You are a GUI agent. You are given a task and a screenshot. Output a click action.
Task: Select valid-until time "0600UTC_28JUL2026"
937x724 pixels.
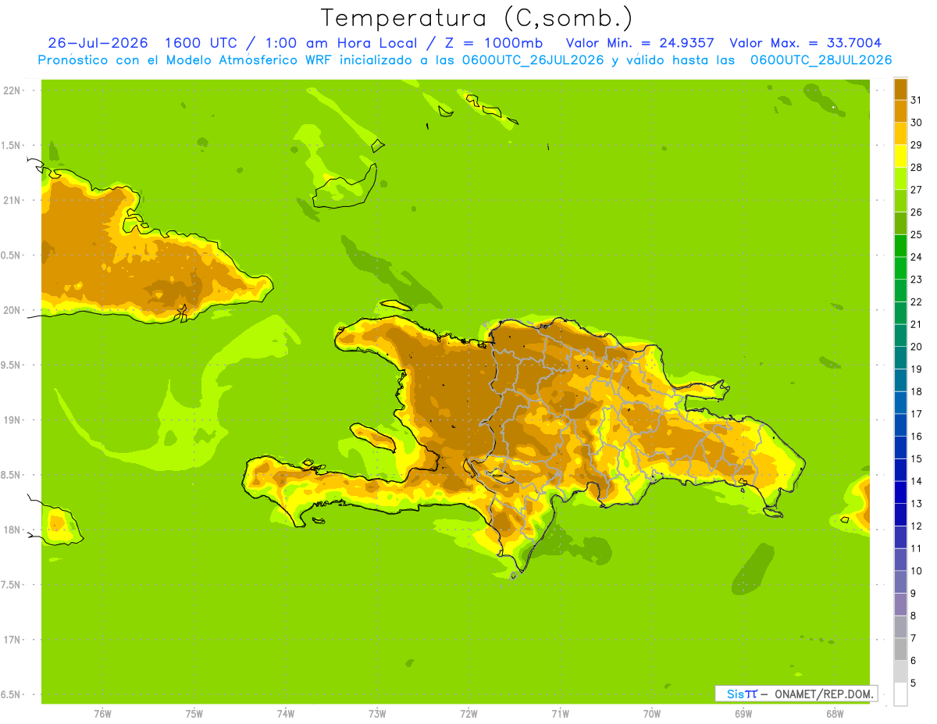coord(821,60)
